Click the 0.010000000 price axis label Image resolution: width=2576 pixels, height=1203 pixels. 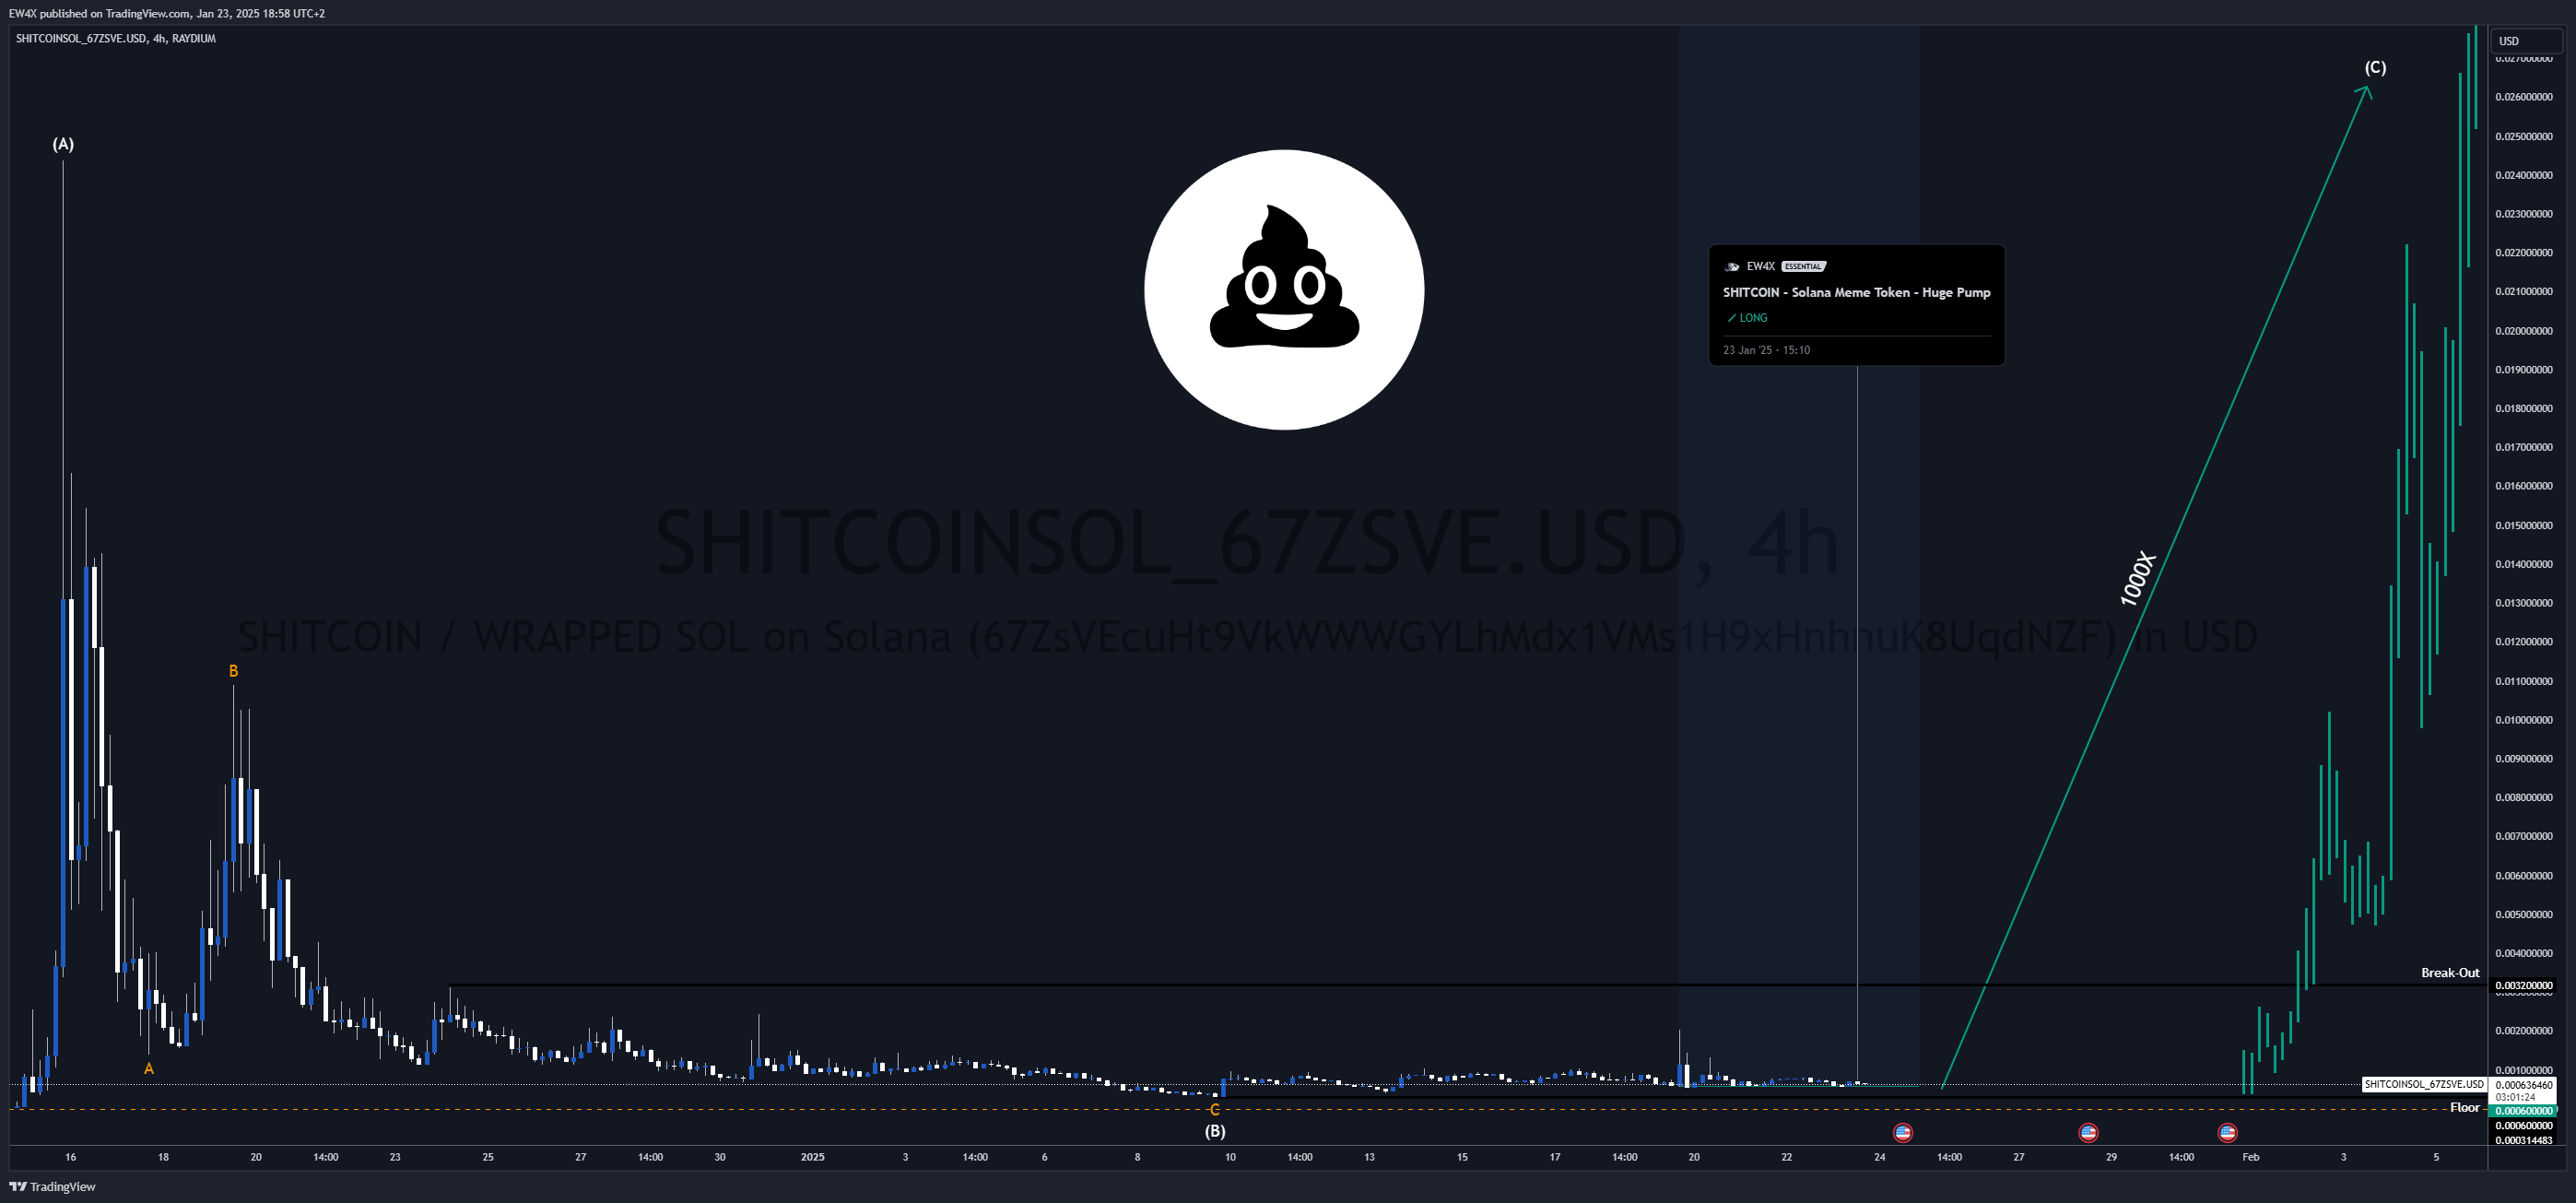point(2524,719)
